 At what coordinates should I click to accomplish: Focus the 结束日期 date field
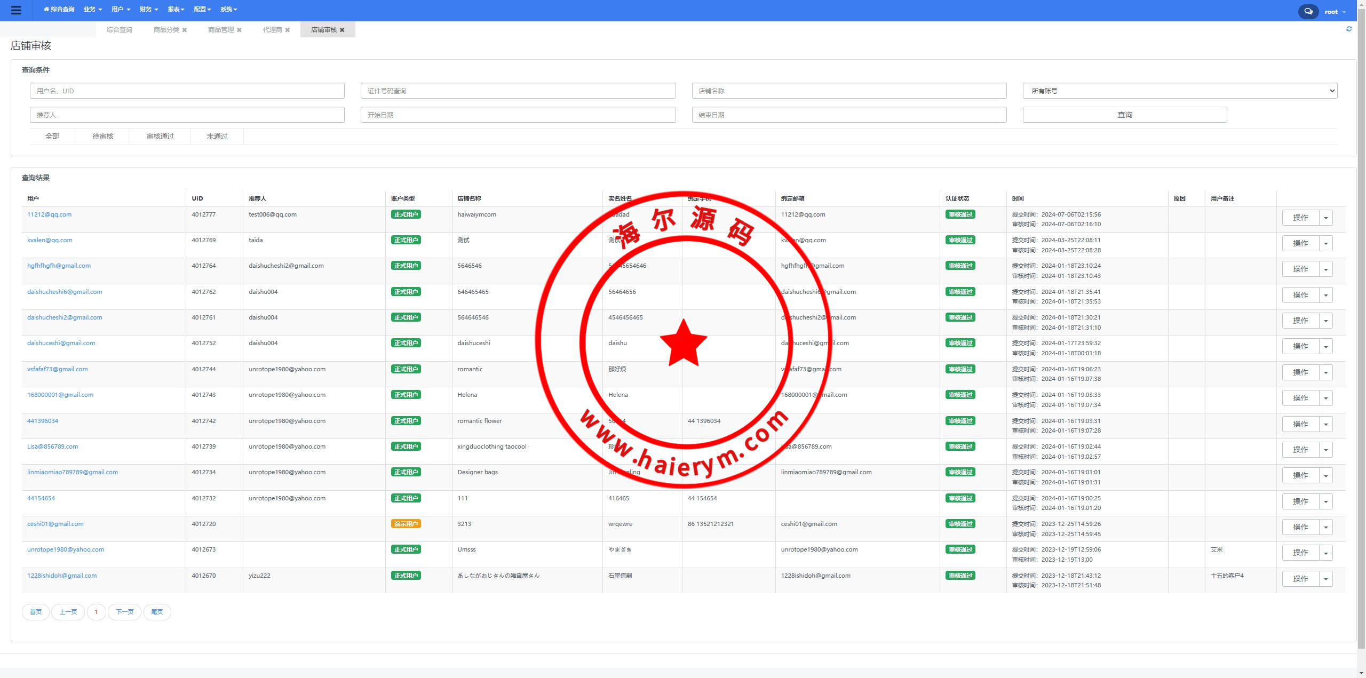(849, 115)
